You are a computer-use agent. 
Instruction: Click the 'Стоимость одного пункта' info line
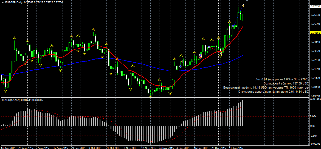[273, 92]
